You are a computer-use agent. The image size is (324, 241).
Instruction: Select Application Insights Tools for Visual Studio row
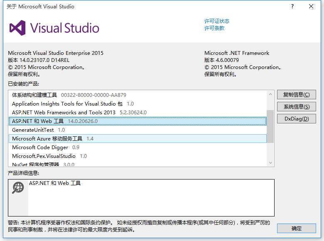pyautogui.click(x=137, y=104)
